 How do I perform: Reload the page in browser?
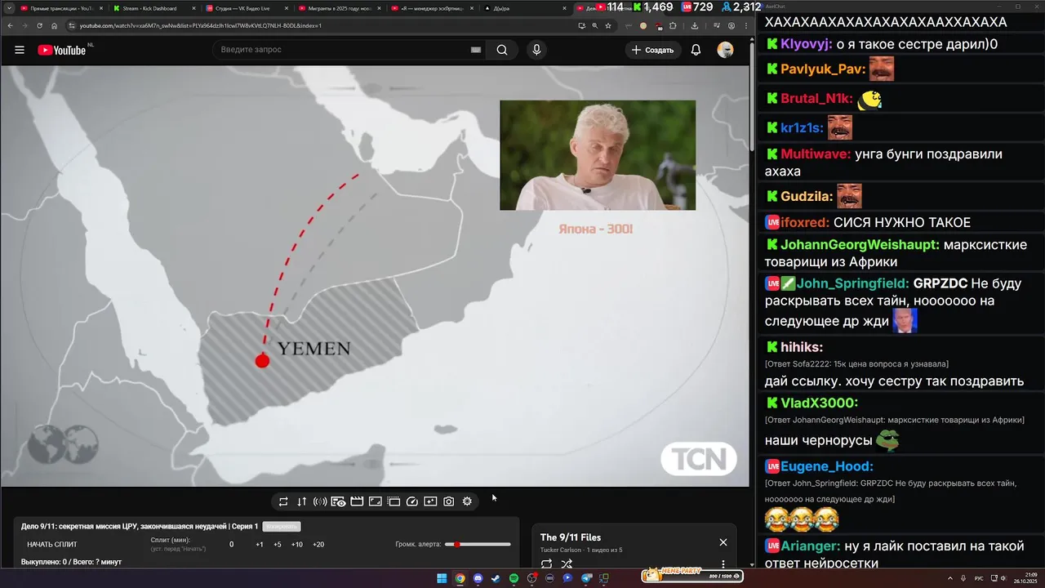[x=39, y=25]
